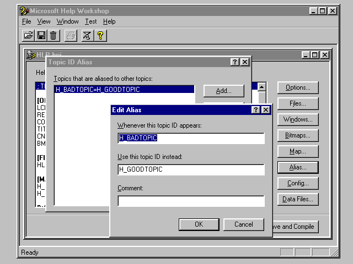
Task: Click the Edit Alias help question button
Action: [256, 110]
